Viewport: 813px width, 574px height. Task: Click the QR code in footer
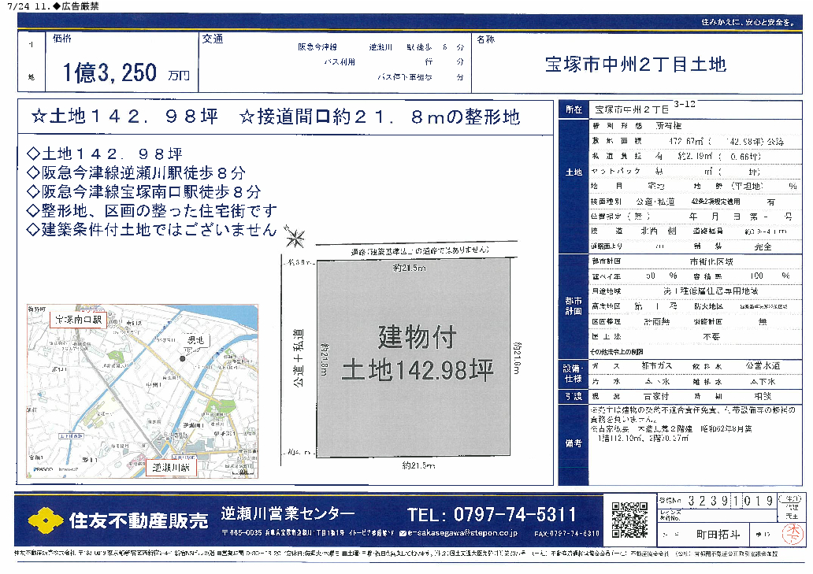(x=629, y=518)
